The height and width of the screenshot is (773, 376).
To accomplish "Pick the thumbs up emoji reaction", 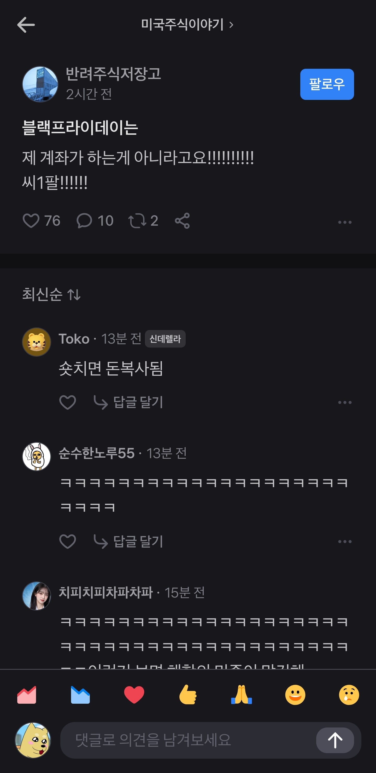I will pos(188,695).
